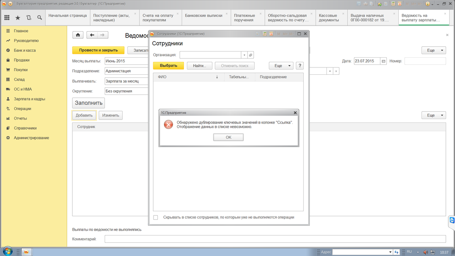This screenshot has height=256, width=455.
Task: Click the network tray icon
Action: tap(433, 252)
